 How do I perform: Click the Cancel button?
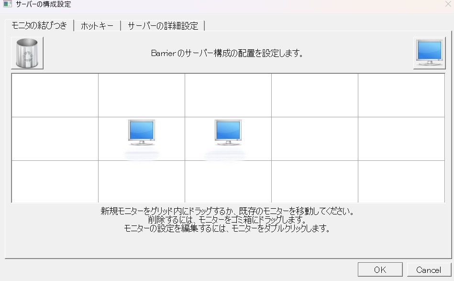[x=429, y=270]
